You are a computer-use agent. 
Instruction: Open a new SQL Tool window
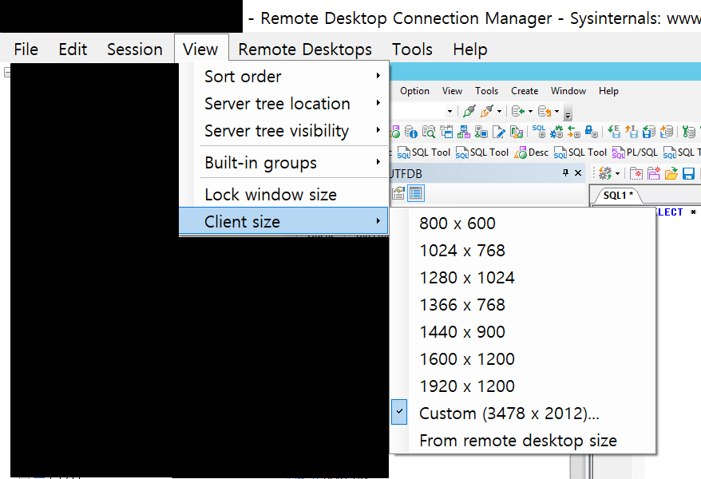pyautogui.click(x=423, y=152)
